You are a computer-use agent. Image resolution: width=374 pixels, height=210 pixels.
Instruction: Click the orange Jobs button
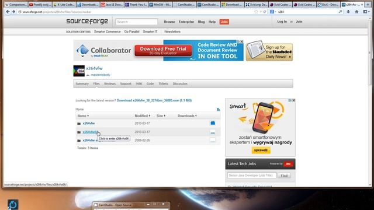coord(224,22)
